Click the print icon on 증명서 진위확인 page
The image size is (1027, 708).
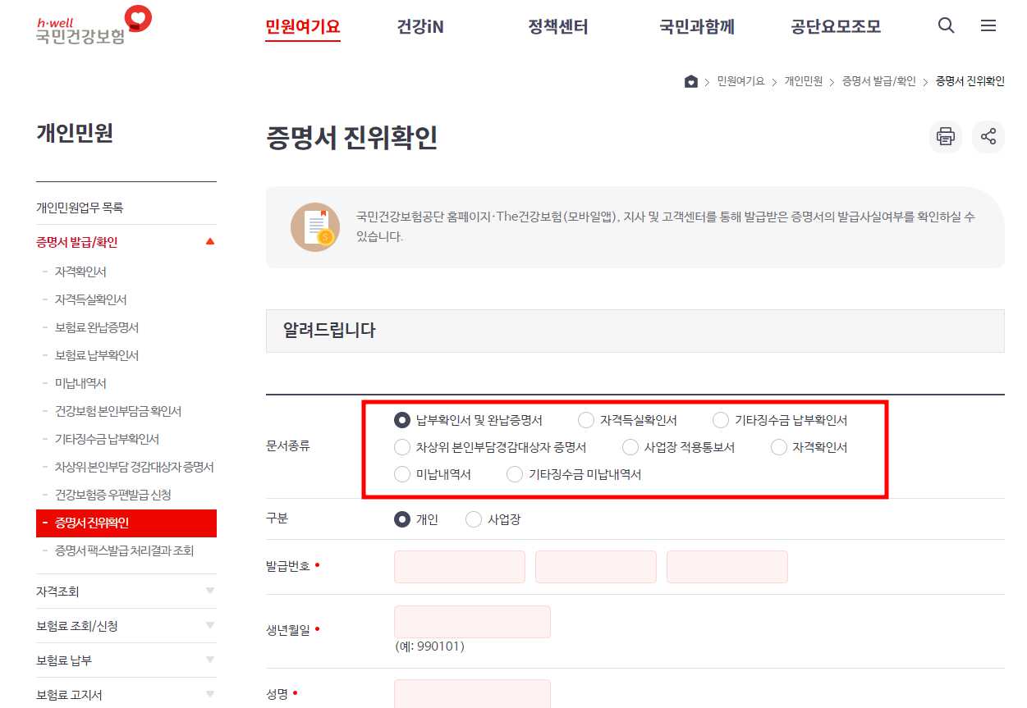point(945,137)
